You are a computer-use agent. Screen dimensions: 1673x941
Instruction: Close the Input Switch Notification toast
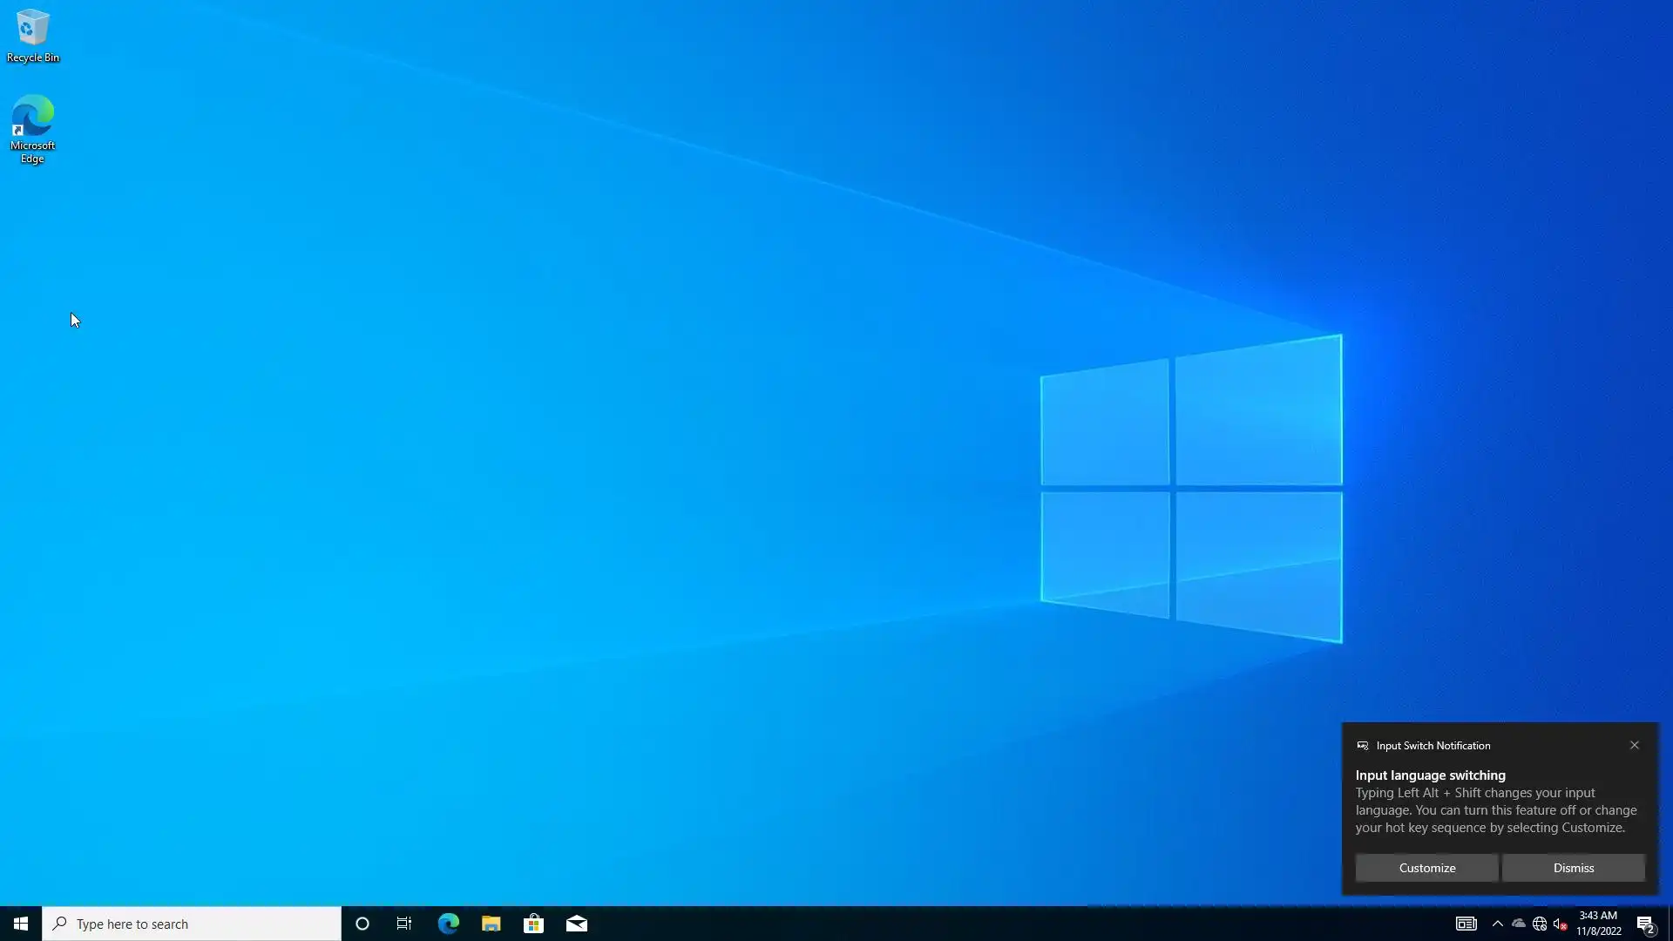click(1634, 745)
